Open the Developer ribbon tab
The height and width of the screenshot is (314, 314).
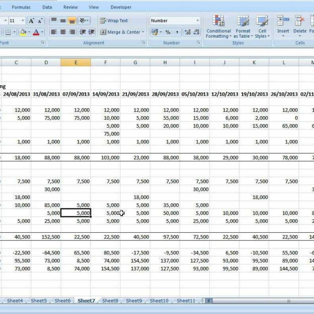tap(121, 7)
